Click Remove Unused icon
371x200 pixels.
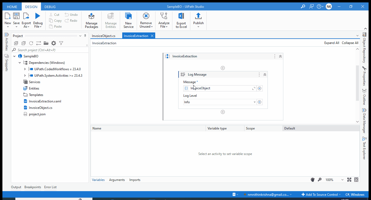point(146,16)
